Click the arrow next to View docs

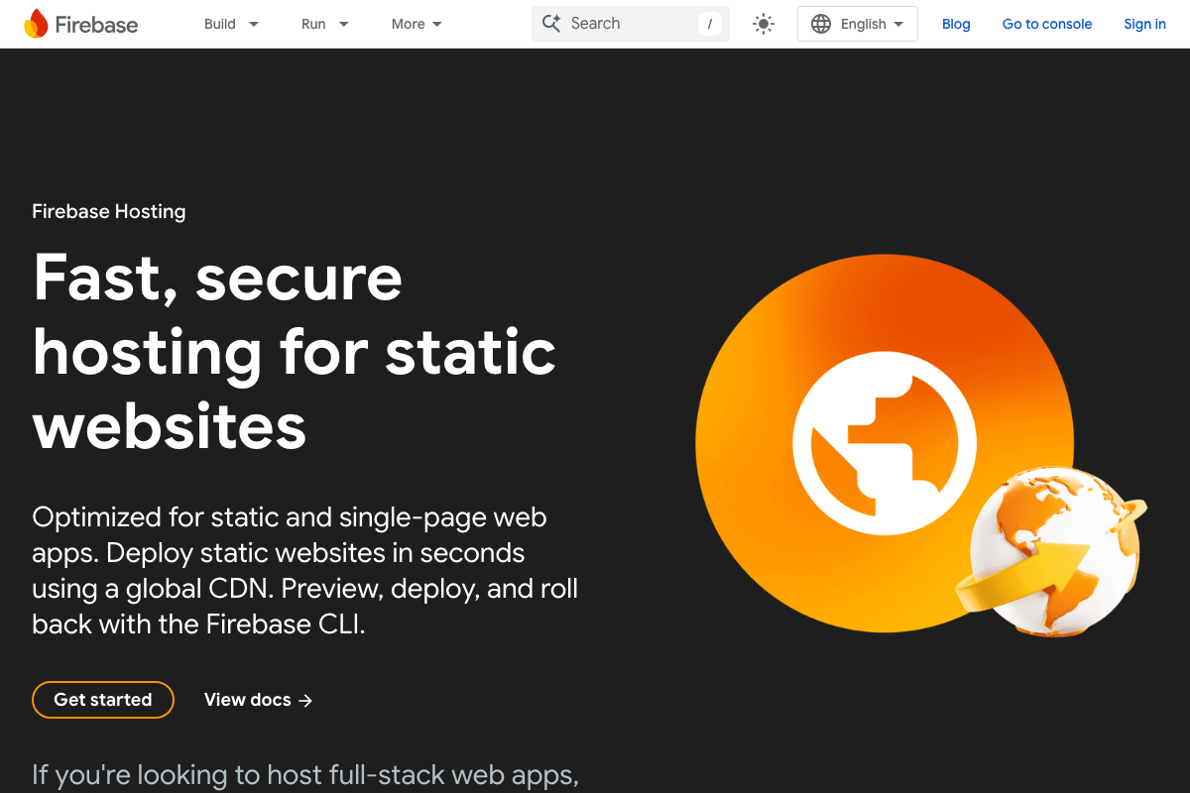305,700
